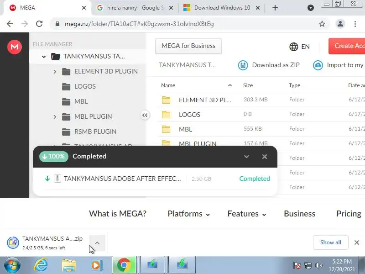Click the zip file icon in transfer row
The image size is (365, 274).
(x=57, y=179)
